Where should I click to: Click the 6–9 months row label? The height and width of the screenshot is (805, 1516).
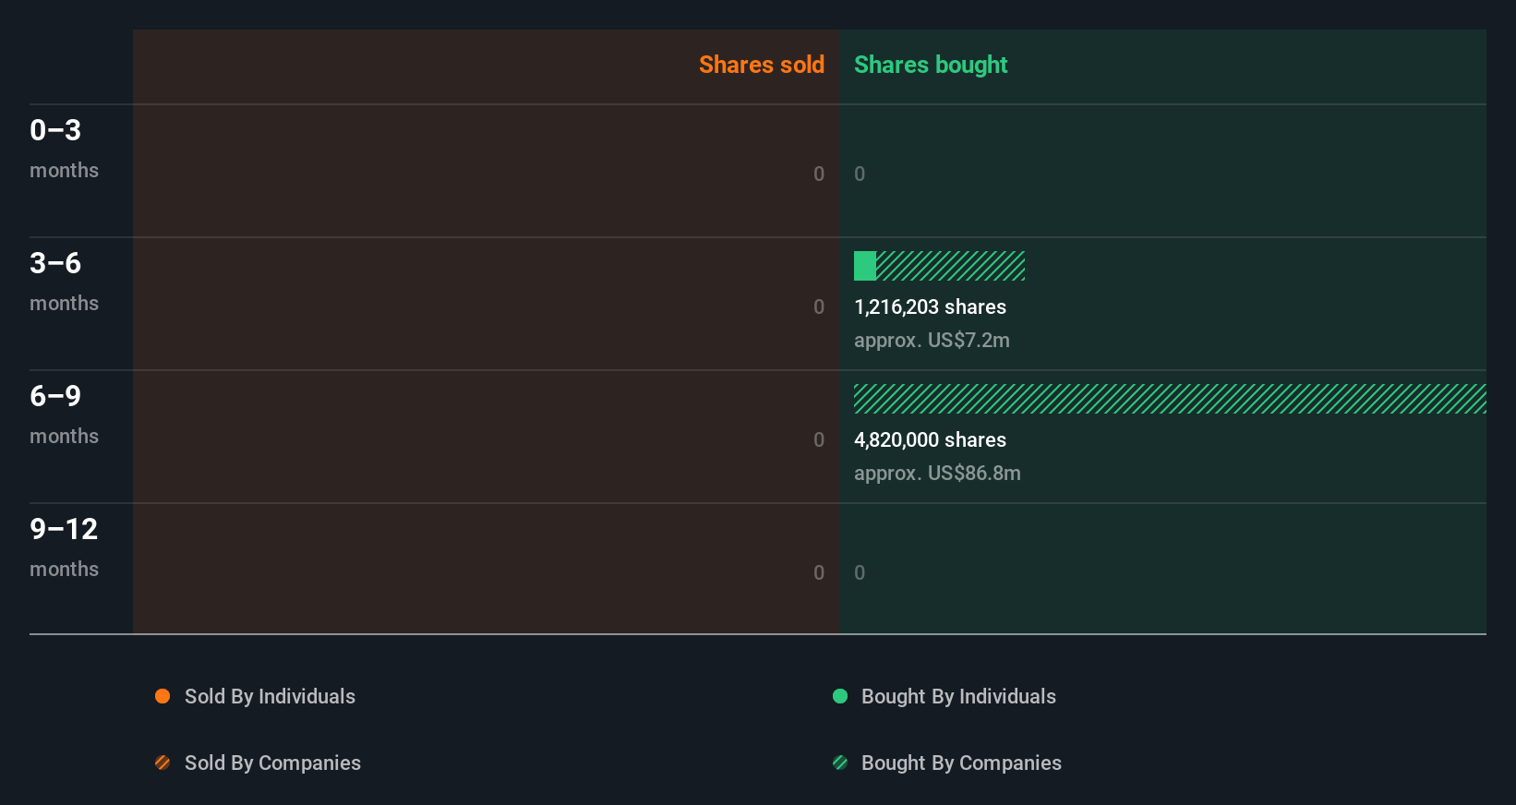(x=64, y=415)
